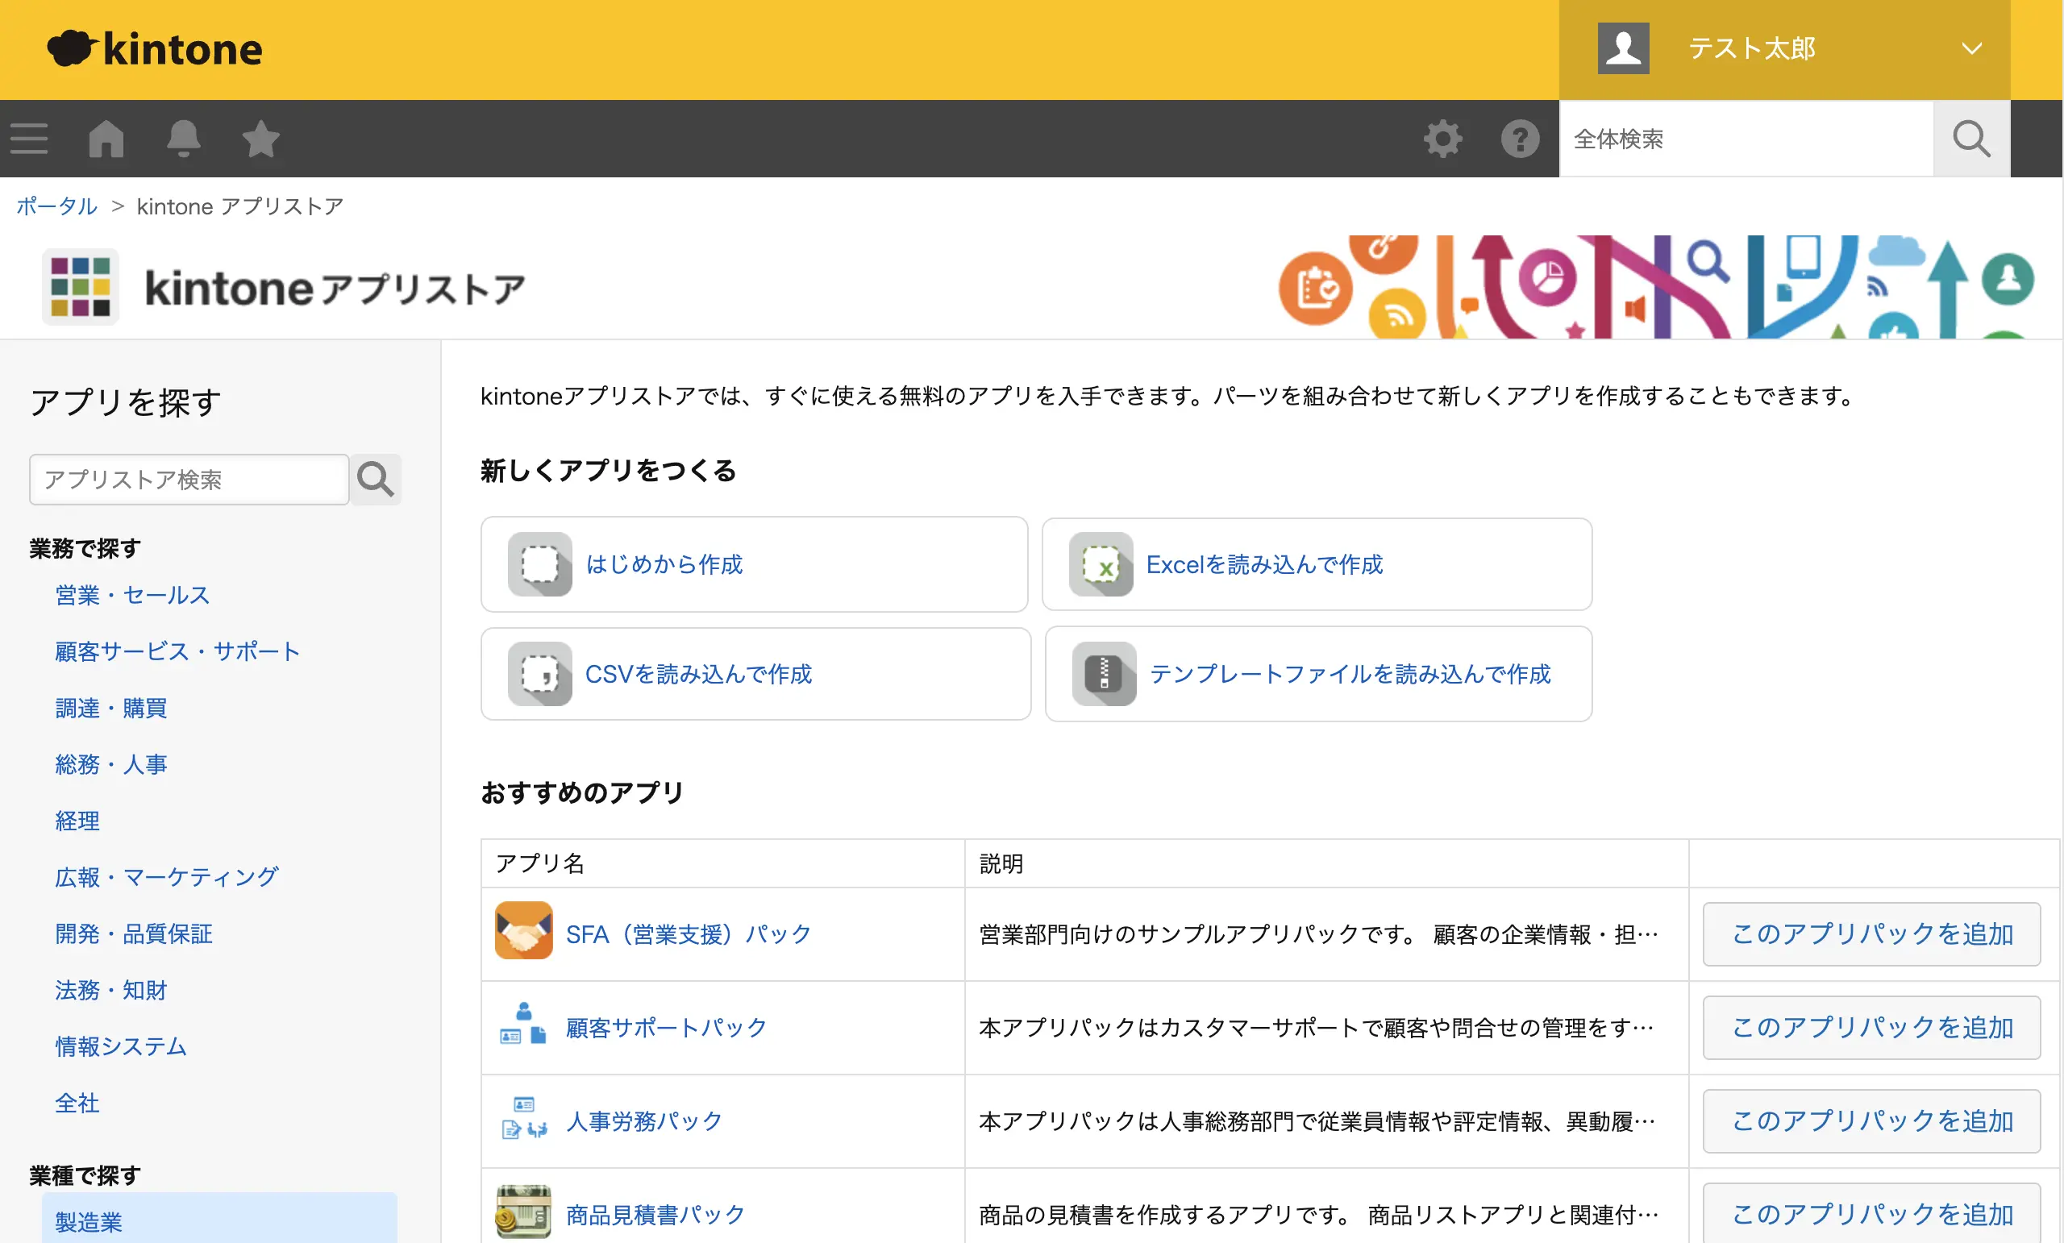Open the 商品見積書パック link
2064x1243 pixels.
(655, 1214)
